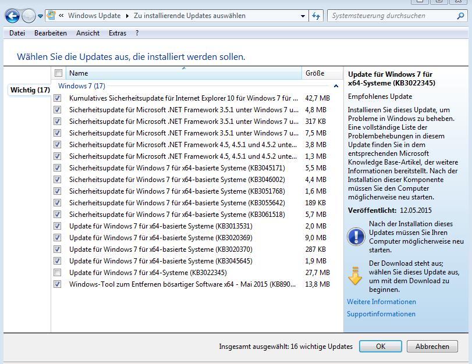
Task: Uncheck security update KB3046002
Action: click(57, 180)
